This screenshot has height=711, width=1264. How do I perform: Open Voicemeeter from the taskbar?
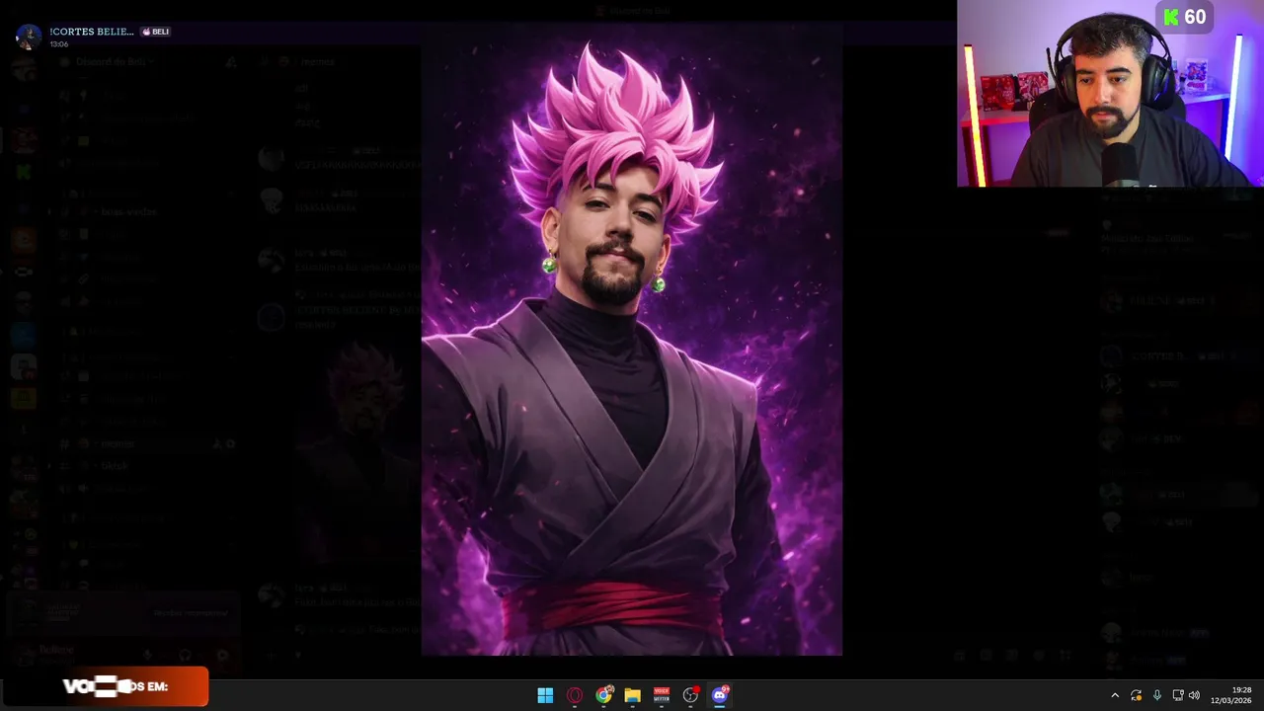tap(662, 695)
